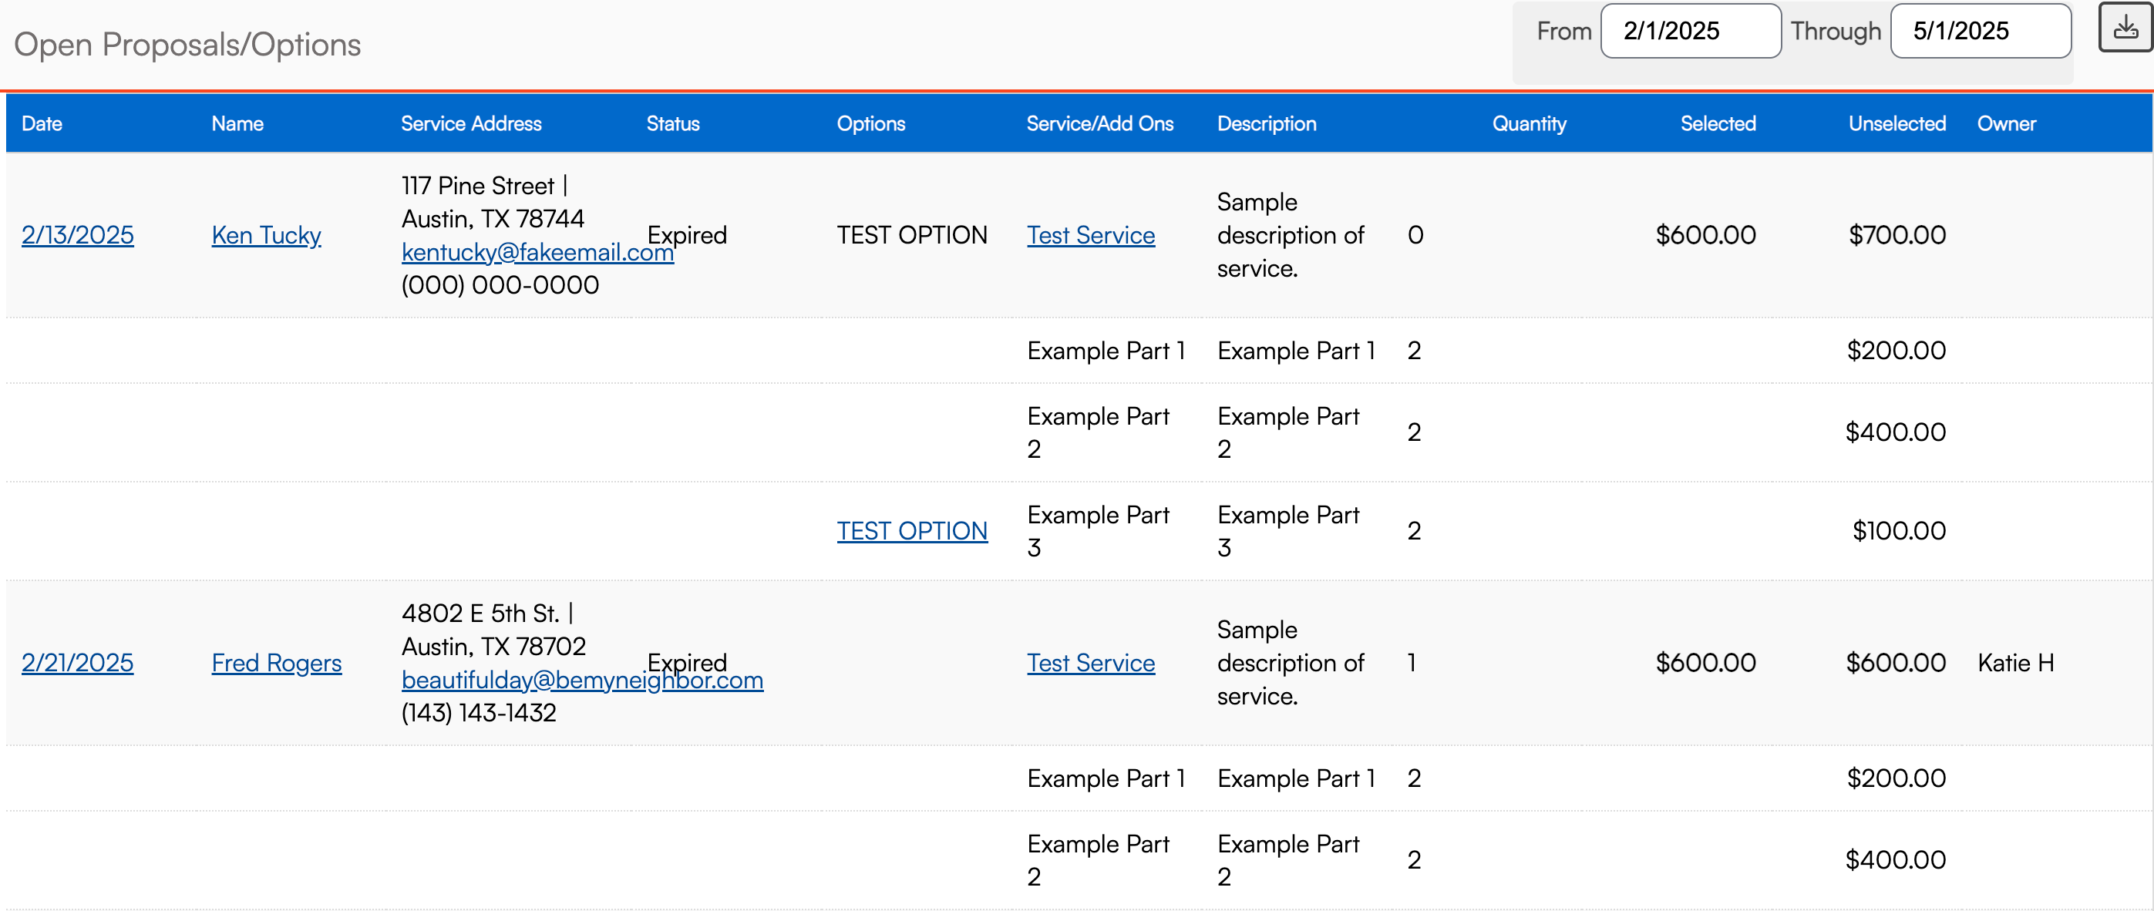Click the Service/Add Ons column header
2154x911 pixels.
tap(1099, 123)
